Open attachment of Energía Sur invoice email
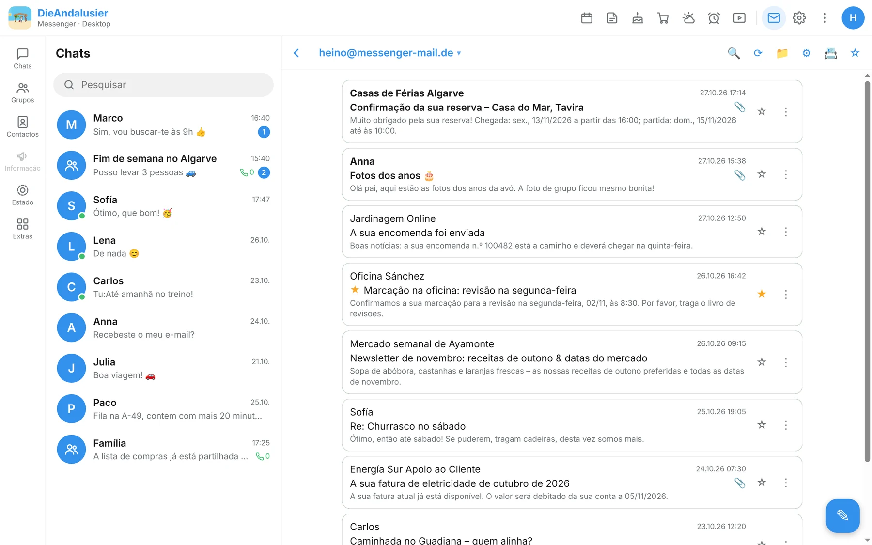 (740, 483)
